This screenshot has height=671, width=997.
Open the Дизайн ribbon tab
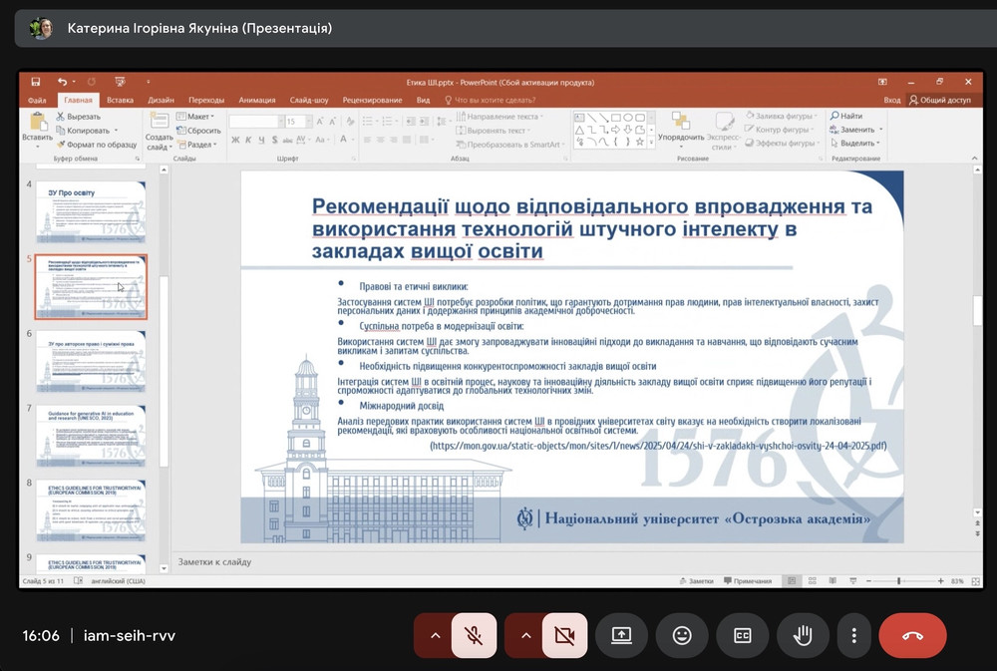coord(161,100)
